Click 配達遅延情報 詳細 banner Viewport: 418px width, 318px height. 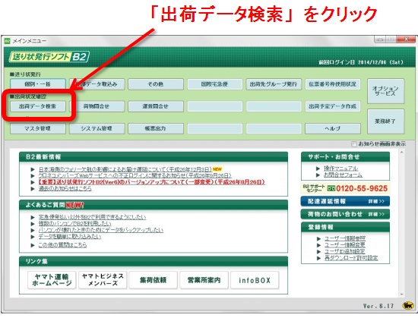pos(345,201)
